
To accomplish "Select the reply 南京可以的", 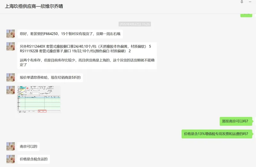I will pyautogui.click(x=28, y=147).
